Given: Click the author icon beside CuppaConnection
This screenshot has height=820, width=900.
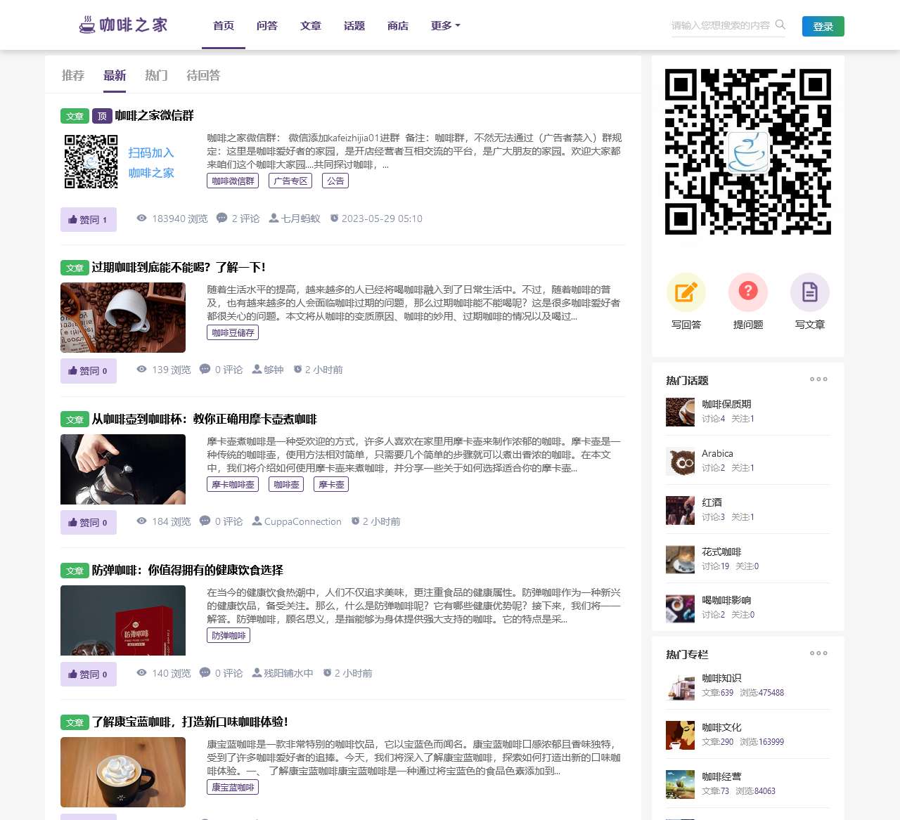Looking at the screenshot, I should [257, 521].
